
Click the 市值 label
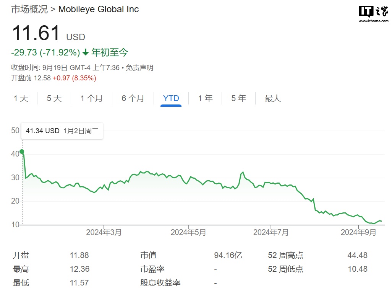[149, 255]
